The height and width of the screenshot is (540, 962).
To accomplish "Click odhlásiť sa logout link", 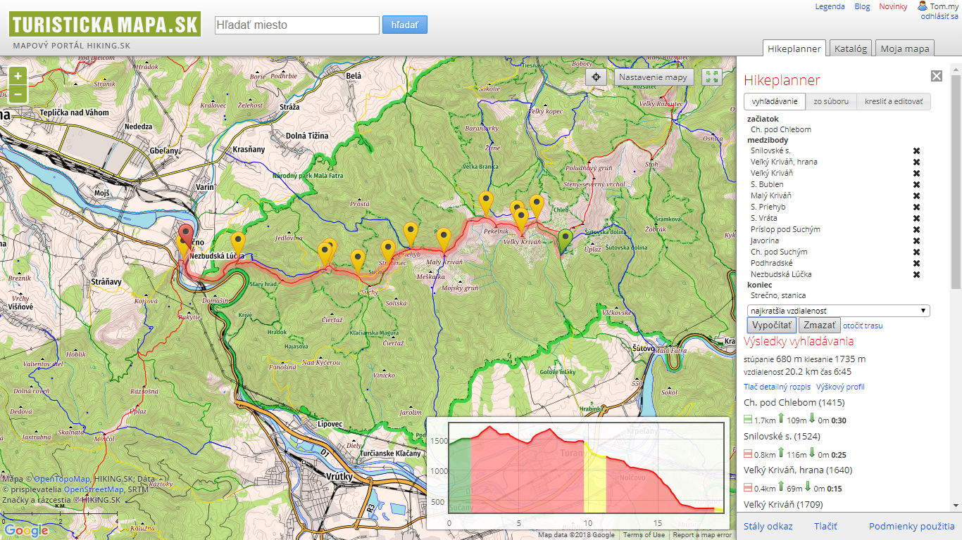I will (x=939, y=15).
